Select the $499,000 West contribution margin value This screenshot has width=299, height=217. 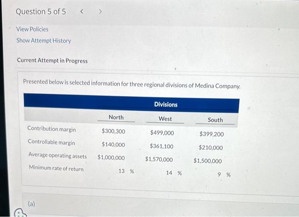[162, 133]
